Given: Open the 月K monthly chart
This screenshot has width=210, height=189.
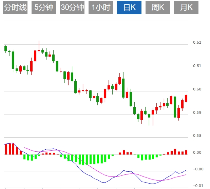Looking at the screenshot, I should pos(186,7).
